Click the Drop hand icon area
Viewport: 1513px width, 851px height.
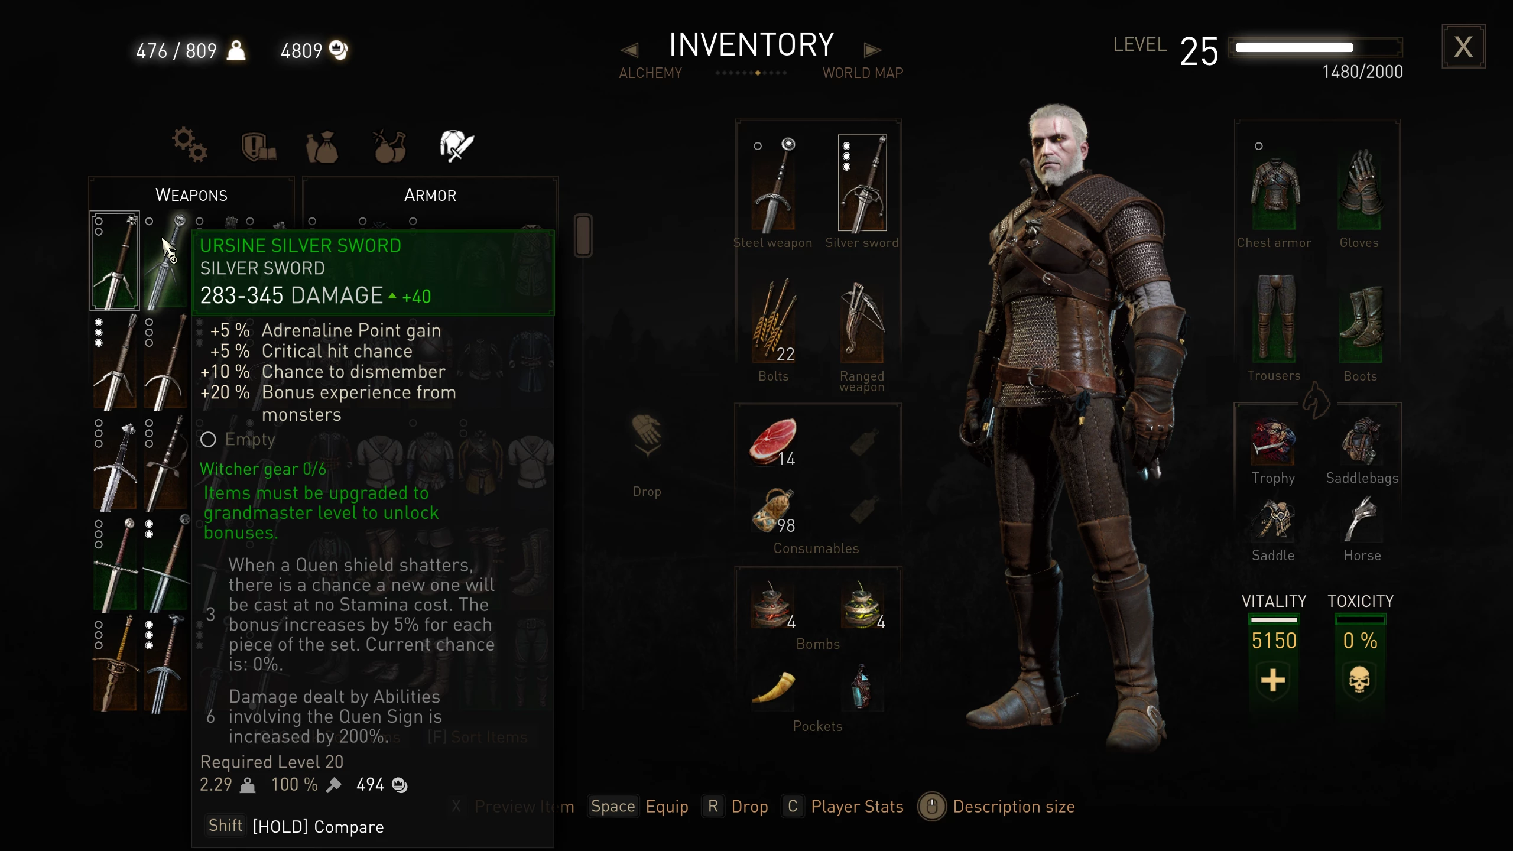647,436
